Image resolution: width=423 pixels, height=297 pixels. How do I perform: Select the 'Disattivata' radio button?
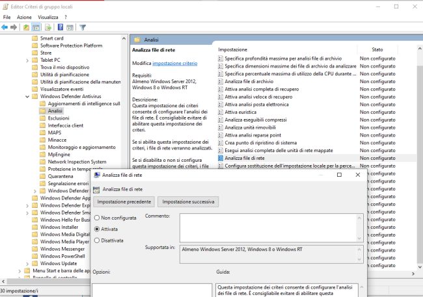98,240
